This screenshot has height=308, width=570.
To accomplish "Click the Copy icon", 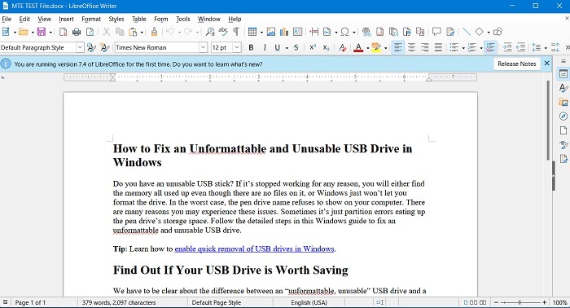I will tap(119, 32).
